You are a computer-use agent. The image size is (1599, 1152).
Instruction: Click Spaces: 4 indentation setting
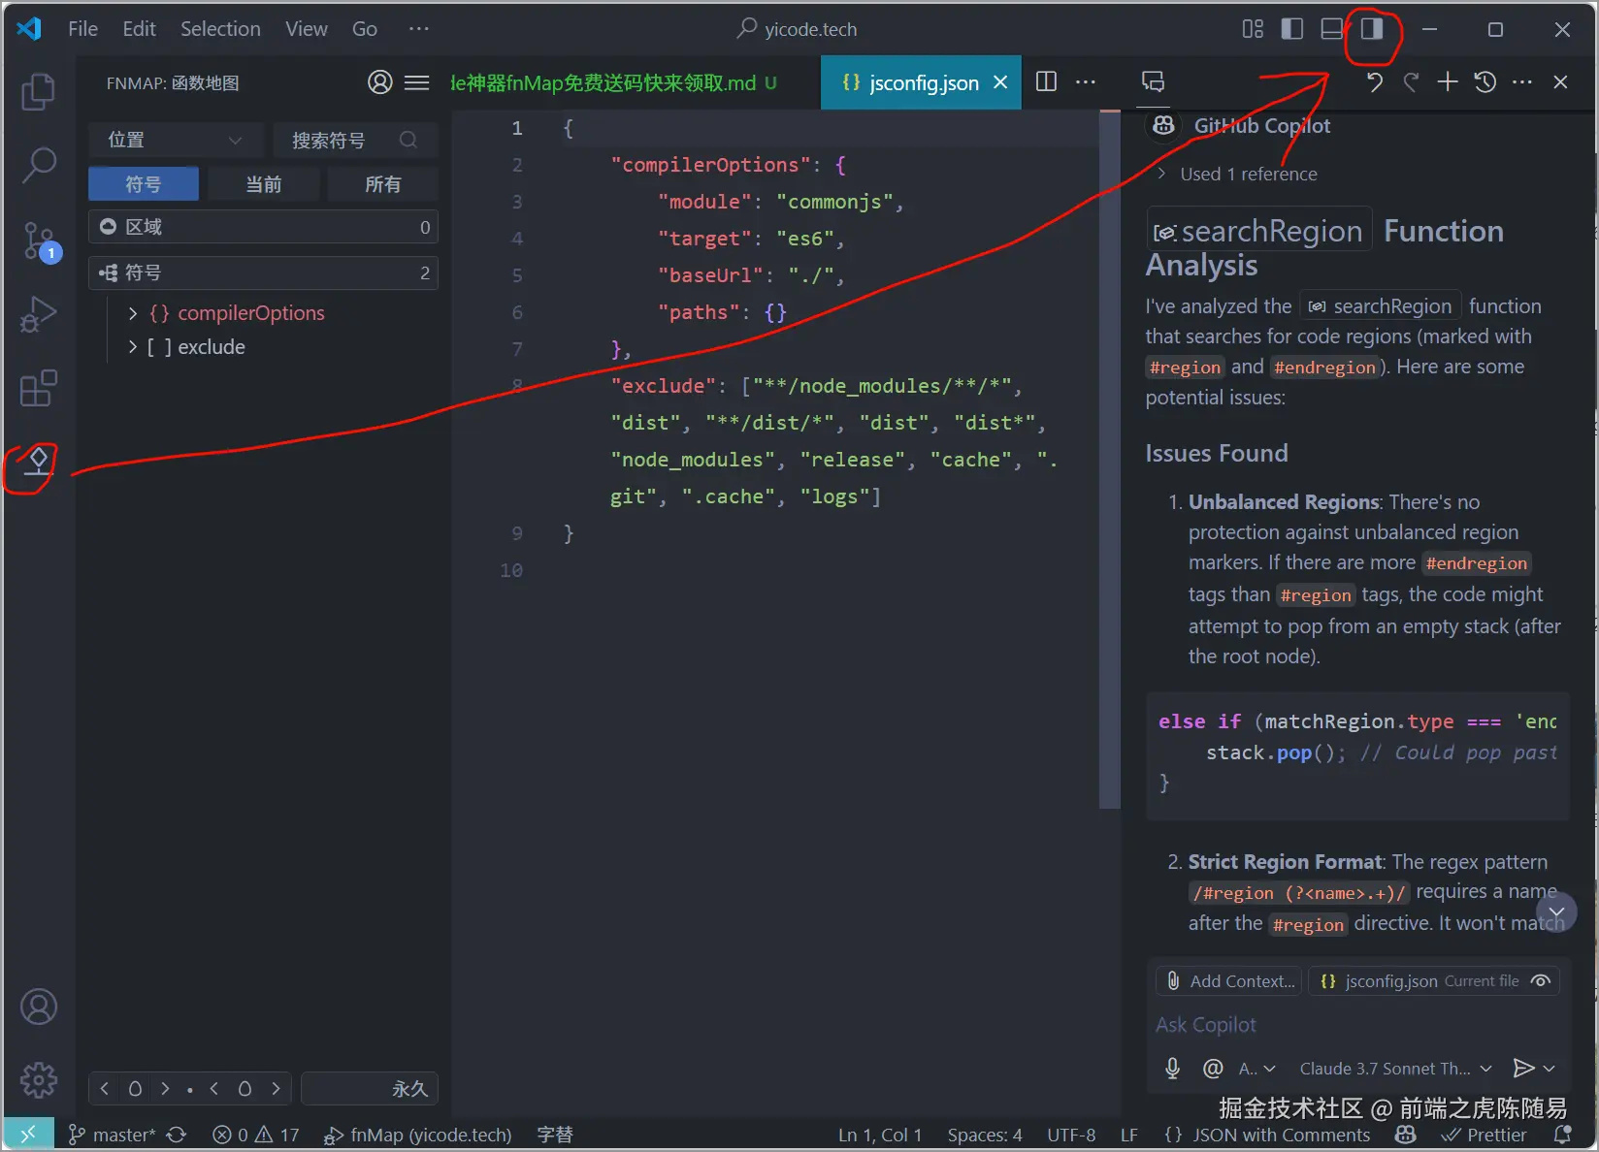tap(985, 1135)
